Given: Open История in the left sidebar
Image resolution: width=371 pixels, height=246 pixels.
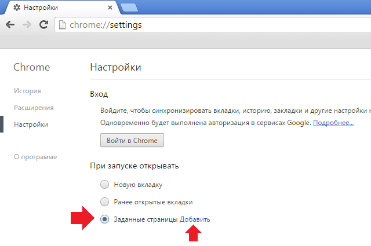Looking at the screenshot, I should [x=28, y=91].
